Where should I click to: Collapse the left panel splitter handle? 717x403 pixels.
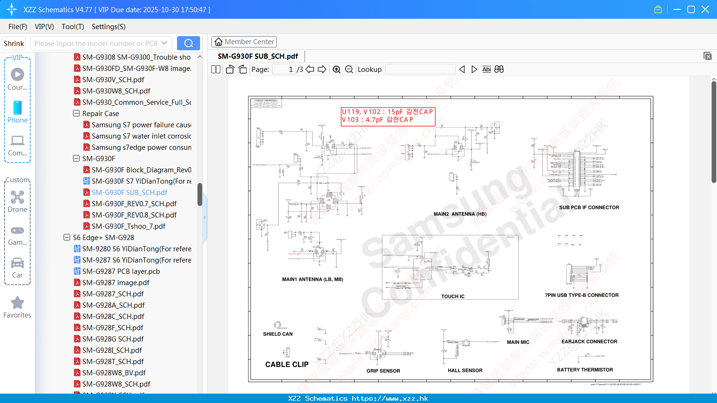click(x=205, y=217)
